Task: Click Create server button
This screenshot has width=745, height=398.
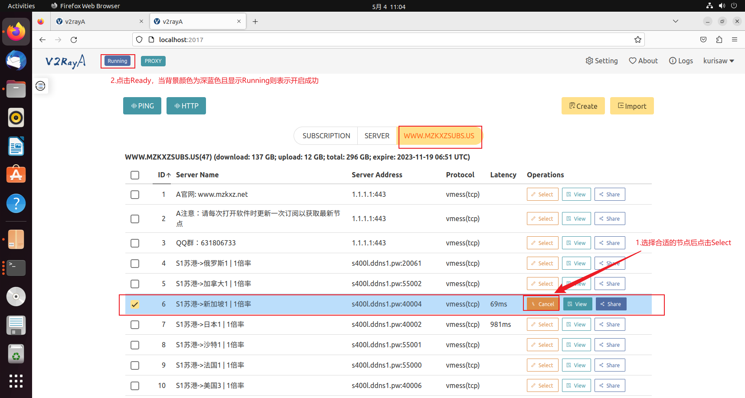Action: (x=583, y=106)
